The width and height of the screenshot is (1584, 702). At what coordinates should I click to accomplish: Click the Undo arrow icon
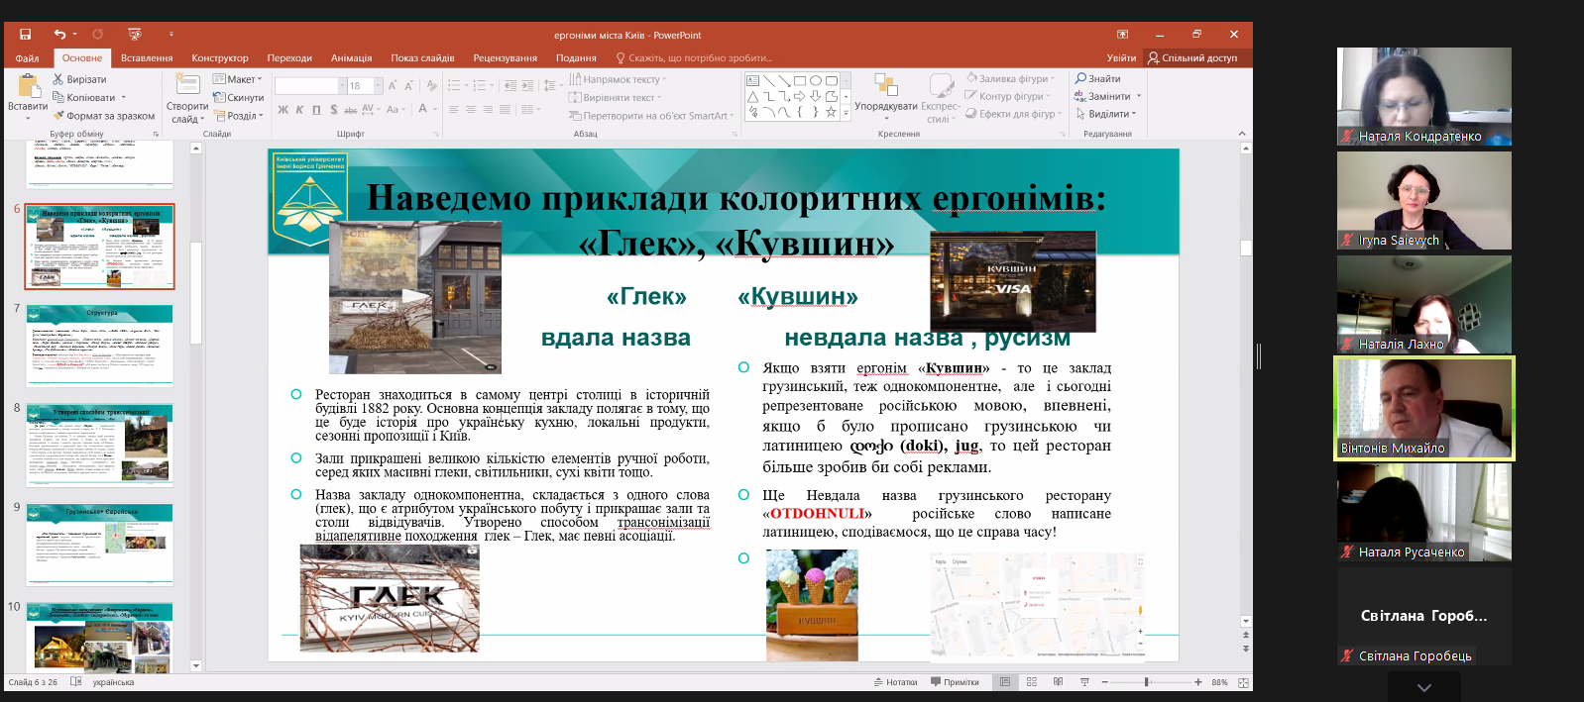pyautogui.click(x=60, y=35)
